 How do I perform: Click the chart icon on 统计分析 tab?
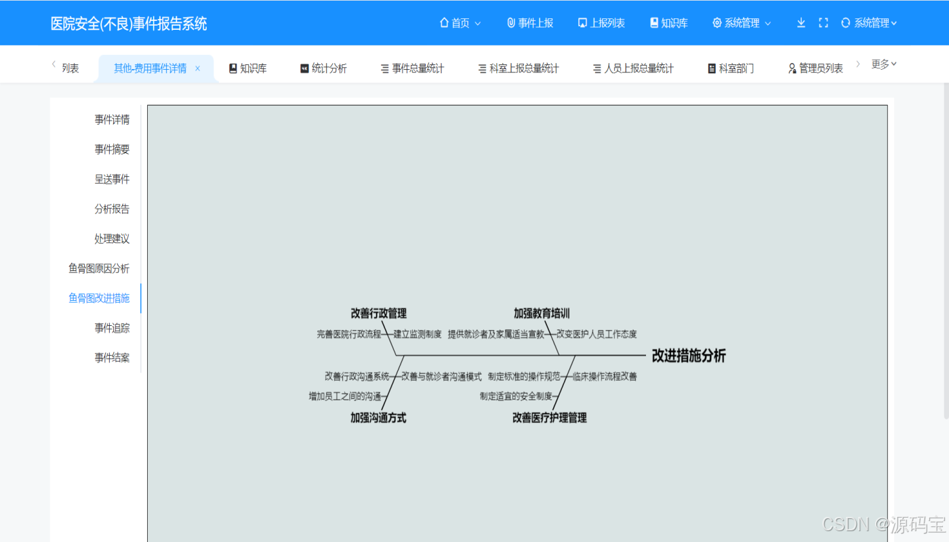304,68
